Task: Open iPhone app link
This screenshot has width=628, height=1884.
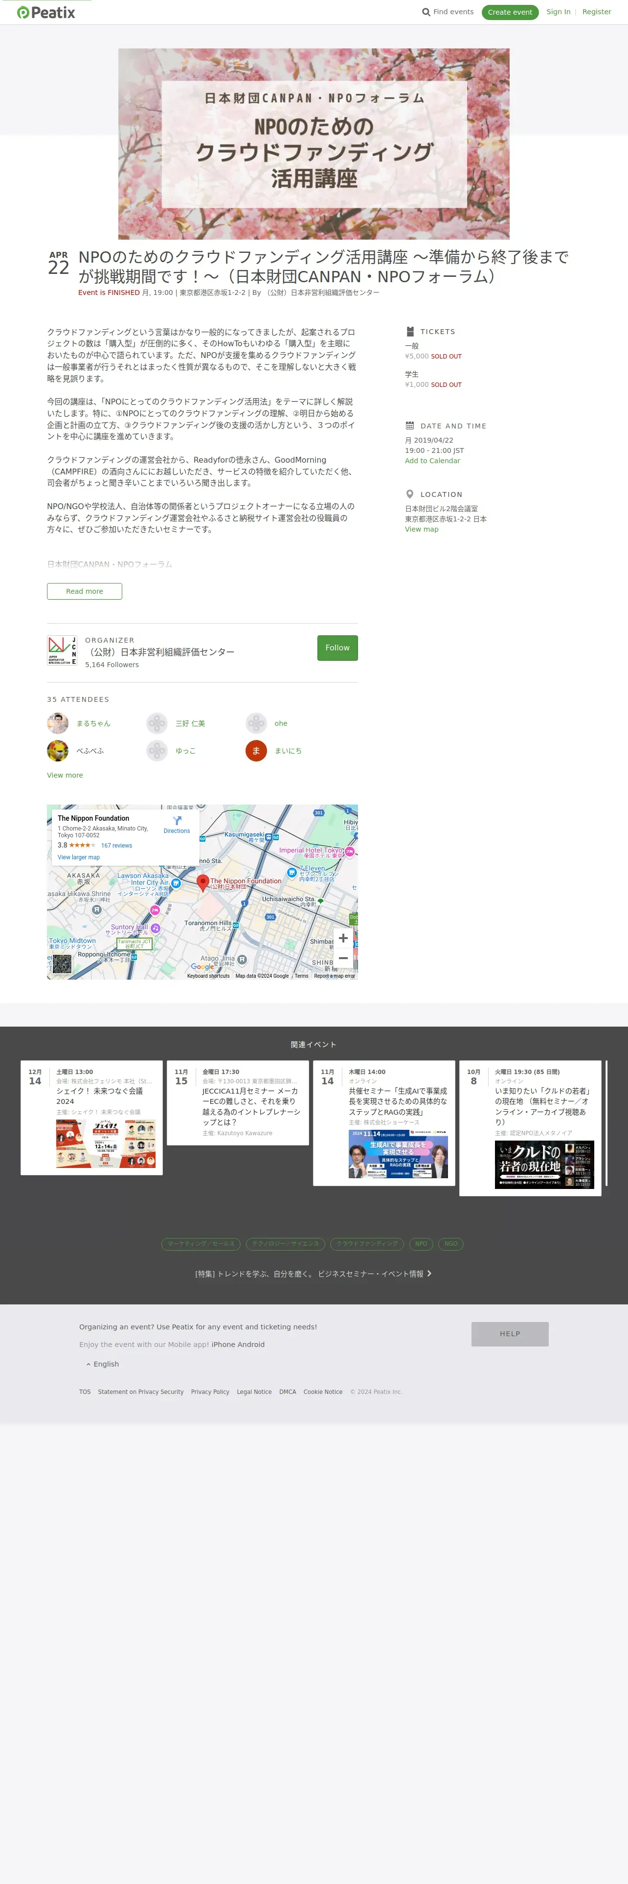Action: point(222,1344)
